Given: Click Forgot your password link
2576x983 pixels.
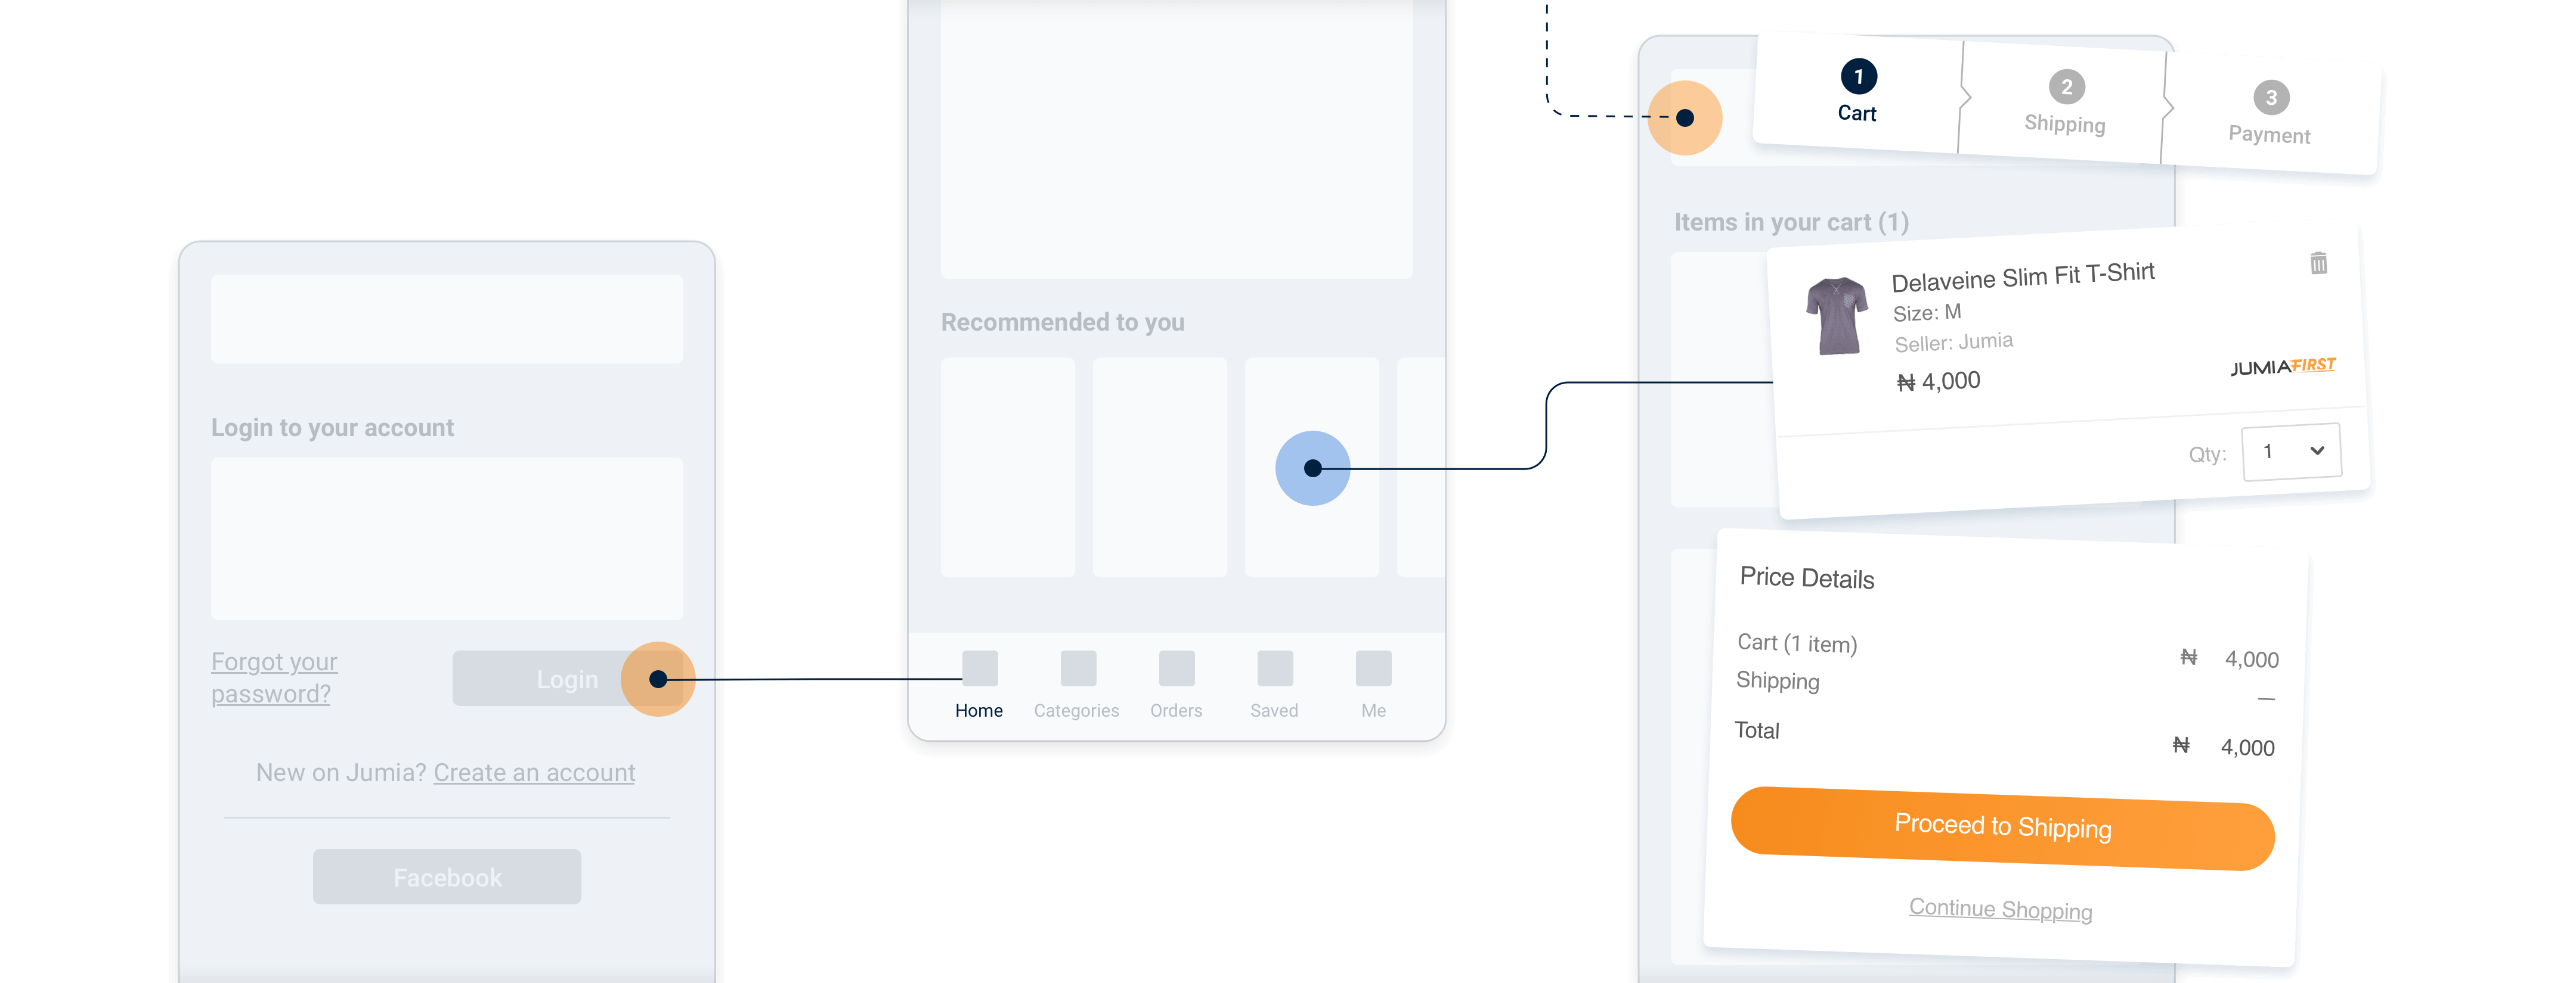Looking at the screenshot, I should point(273,677).
